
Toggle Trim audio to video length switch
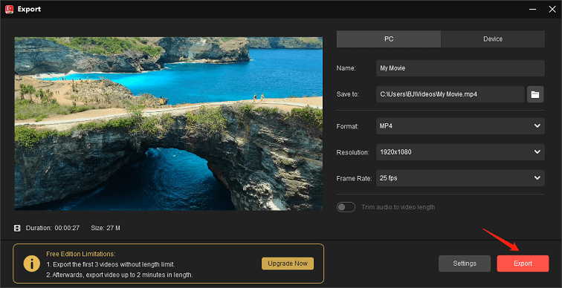(x=346, y=207)
